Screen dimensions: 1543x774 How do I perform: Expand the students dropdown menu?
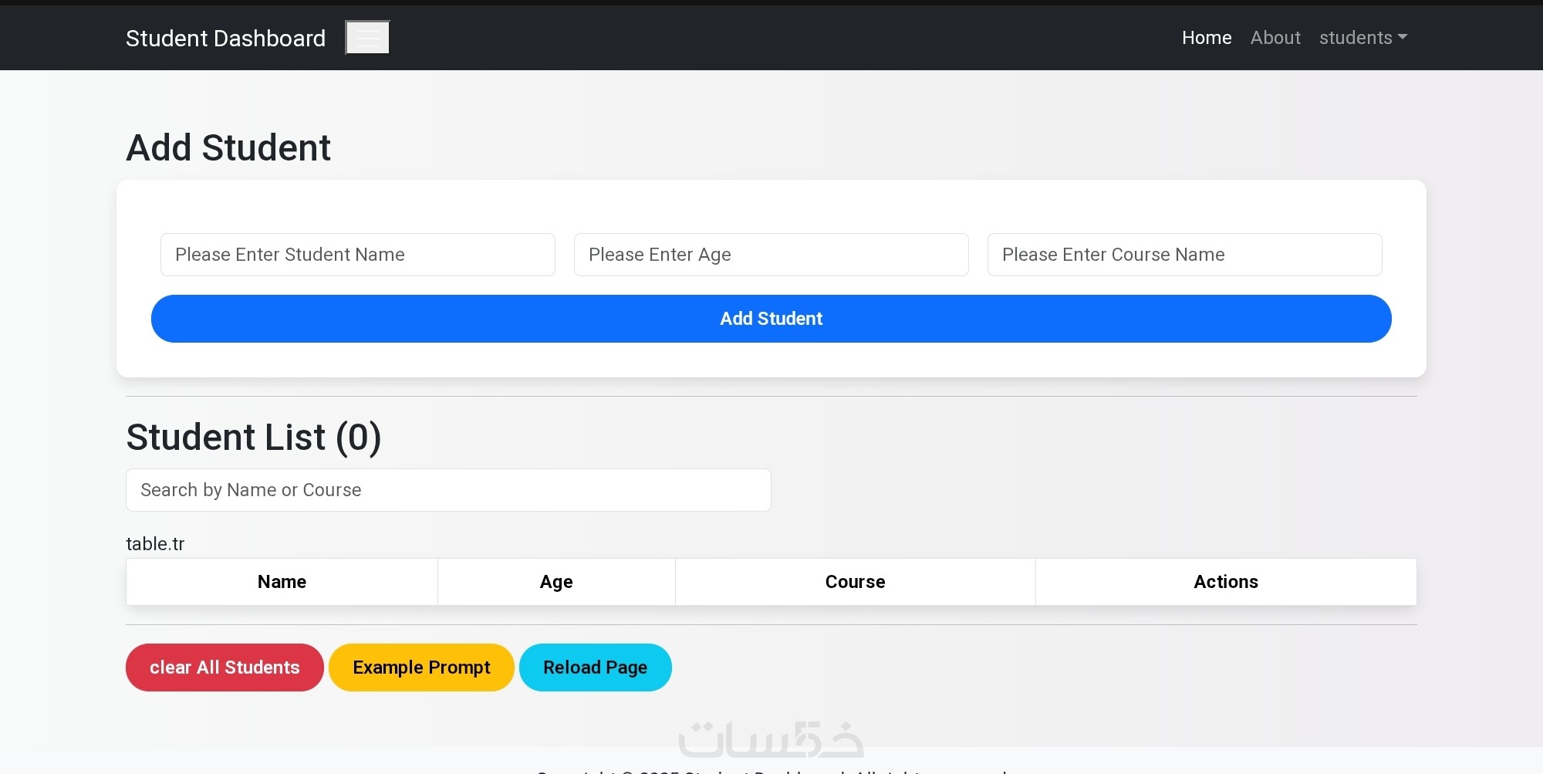(1362, 38)
